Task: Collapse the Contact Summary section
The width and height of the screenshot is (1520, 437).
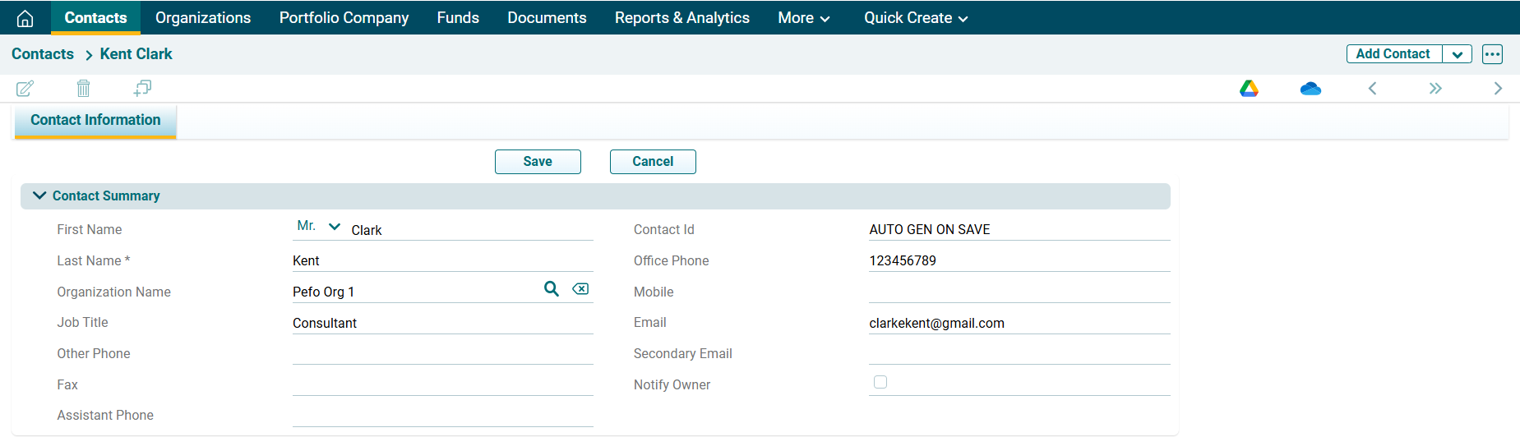Action: pos(39,195)
